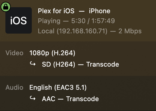The height and width of the screenshot is (111, 156).
Task: Click the 192.168.160.71 IP address
Action: pyautogui.click(x=82, y=31)
